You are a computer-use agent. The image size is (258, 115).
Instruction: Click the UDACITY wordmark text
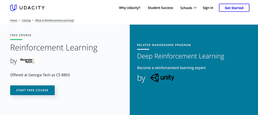(x=32, y=8)
